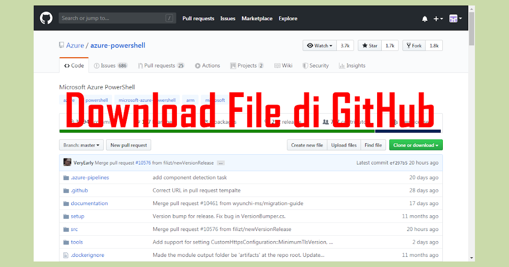Image resolution: width=509 pixels, height=267 pixels.
Task: Fork the repository
Action: pos(414,46)
